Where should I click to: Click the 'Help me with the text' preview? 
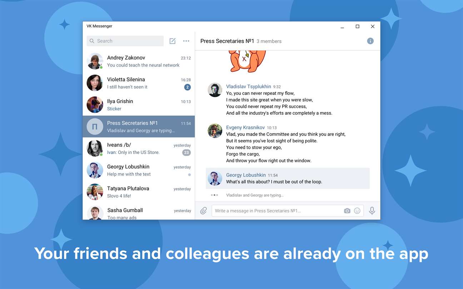129,174
